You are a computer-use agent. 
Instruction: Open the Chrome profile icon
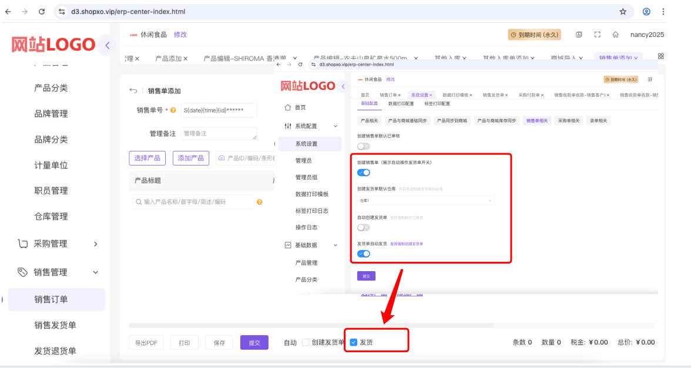coord(646,12)
